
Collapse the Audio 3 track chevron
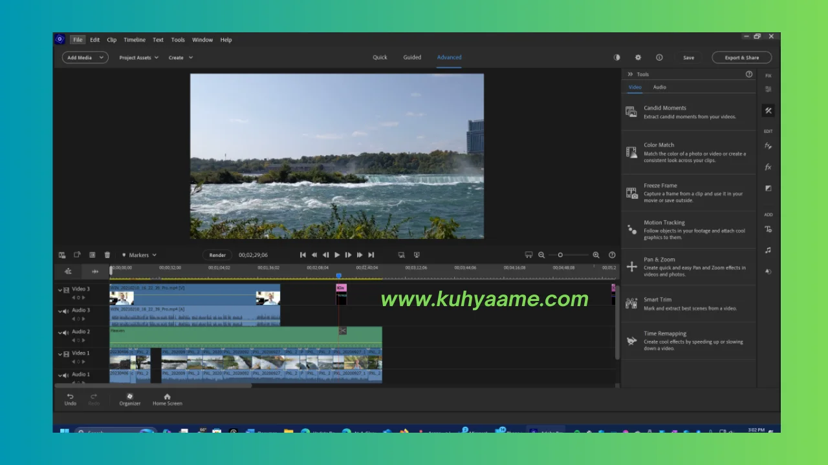(60, 311)
